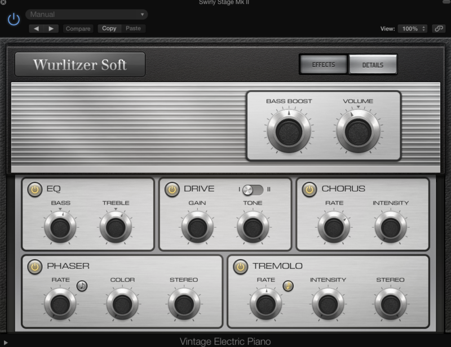This screenshot has height=347, width=451.
Task: Click the Chorus Intensity knob
Action: pos(391,228)
